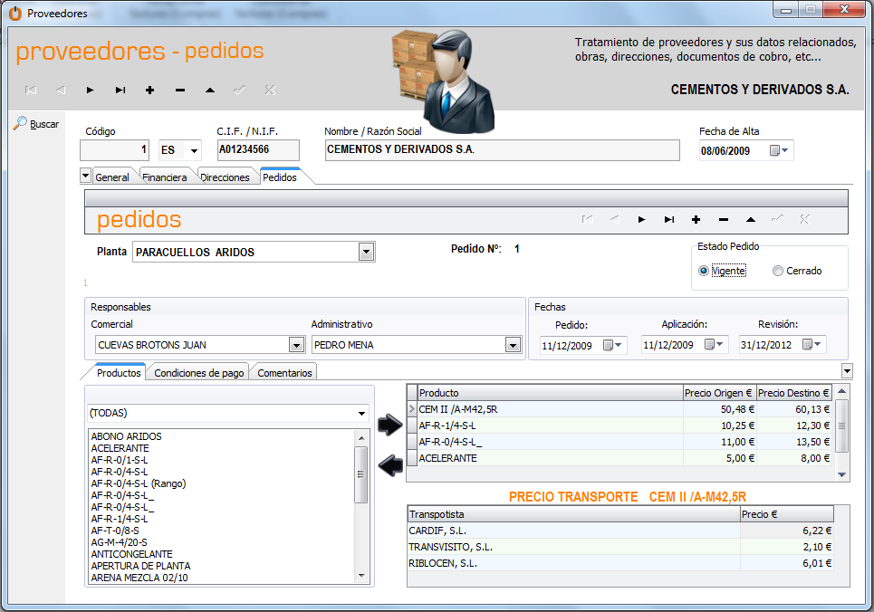Click the Nombre / Razón Social field

click(x=501, y=149)
